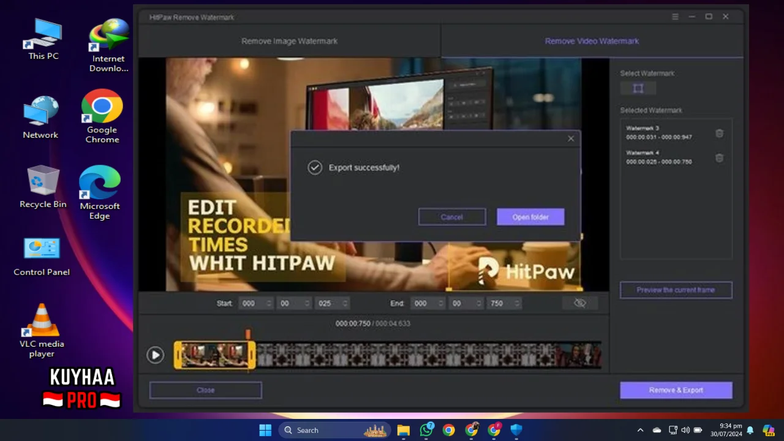Open Control Panel desktop icon
Viewport: 784px width, 441px height.
tap(42, 256)
